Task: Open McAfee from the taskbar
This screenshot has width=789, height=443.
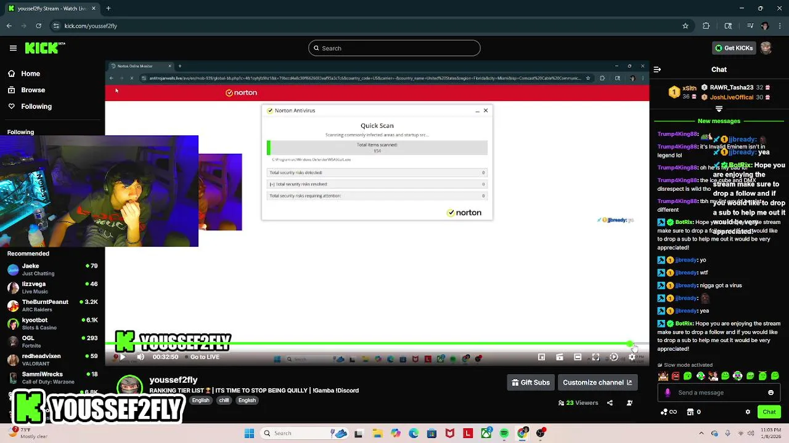Action: pos(450,433)
